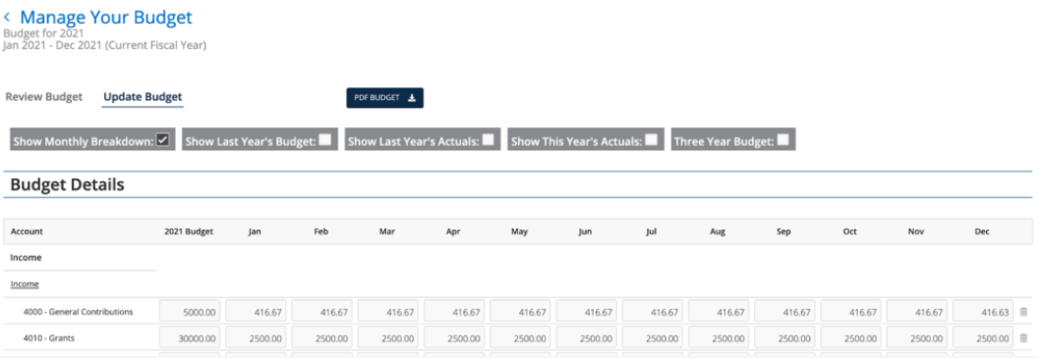Tick Show Last Year's Actuals checkbox

pyautogui.click(x=488, y=140)
